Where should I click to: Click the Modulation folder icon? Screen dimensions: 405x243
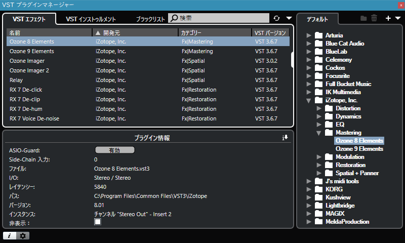pyautogui.click(x=329, y=157)
